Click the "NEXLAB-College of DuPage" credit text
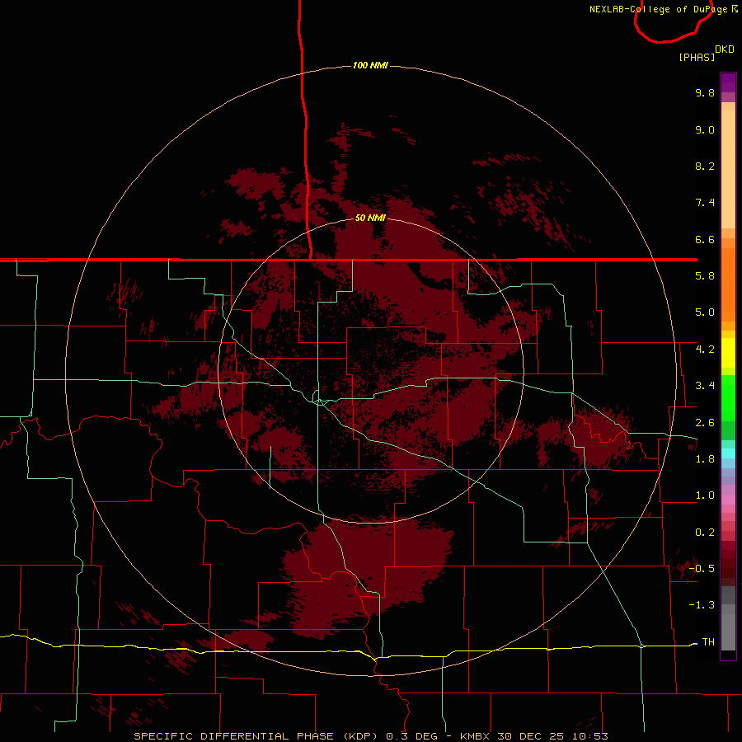 pos(660,9)
